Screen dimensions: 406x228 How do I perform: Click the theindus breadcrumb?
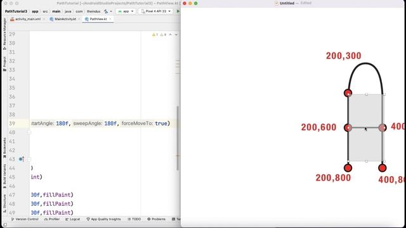[93, 11]
